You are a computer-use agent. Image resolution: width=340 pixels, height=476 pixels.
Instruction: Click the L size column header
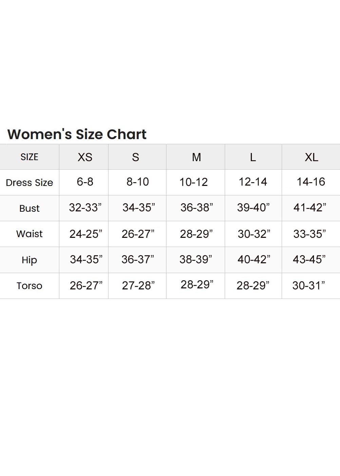pyautogui.click(x=253, y=157)
